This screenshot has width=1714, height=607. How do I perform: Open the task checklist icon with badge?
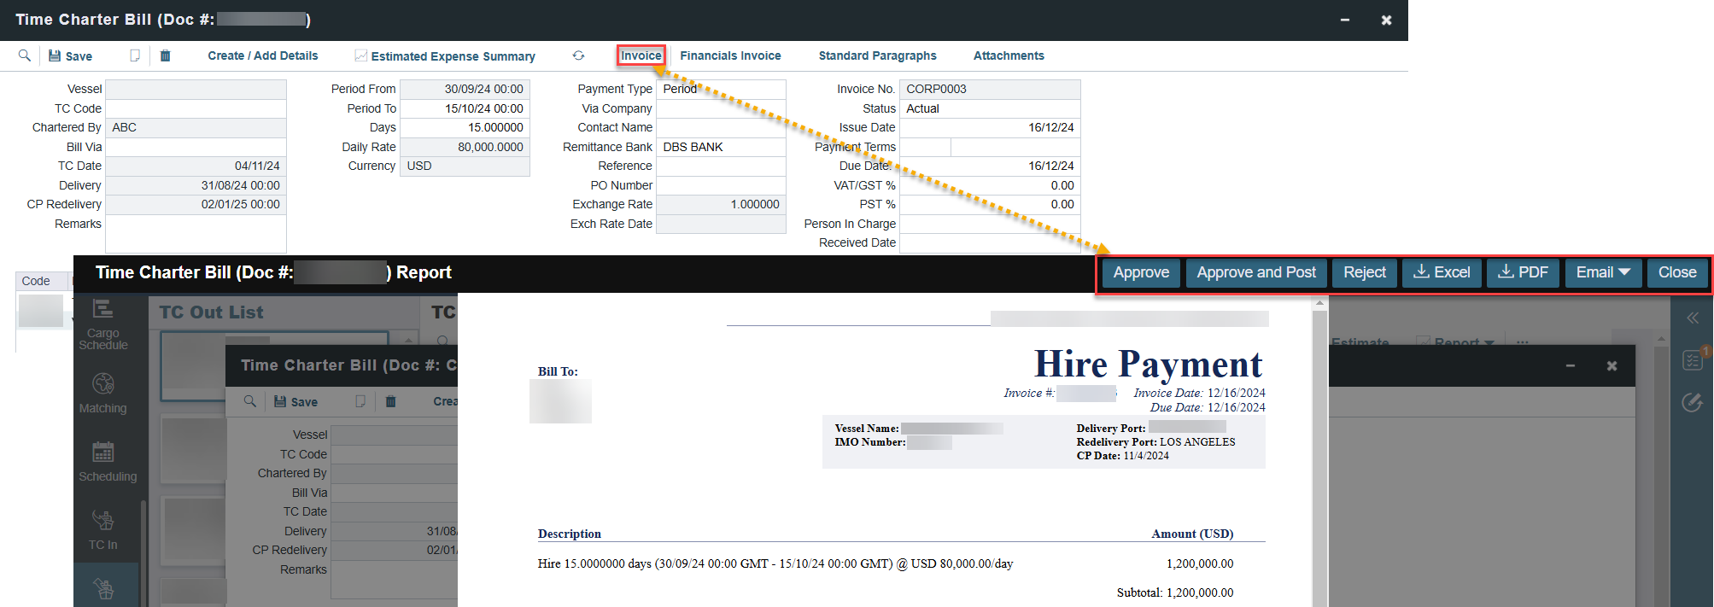coord(1692,359)
